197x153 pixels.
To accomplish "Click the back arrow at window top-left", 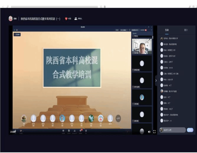I will 3,6.
